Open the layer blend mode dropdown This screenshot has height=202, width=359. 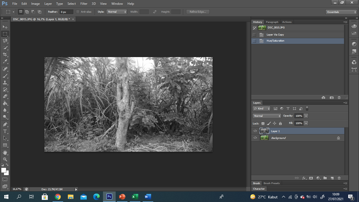point(267,116)
